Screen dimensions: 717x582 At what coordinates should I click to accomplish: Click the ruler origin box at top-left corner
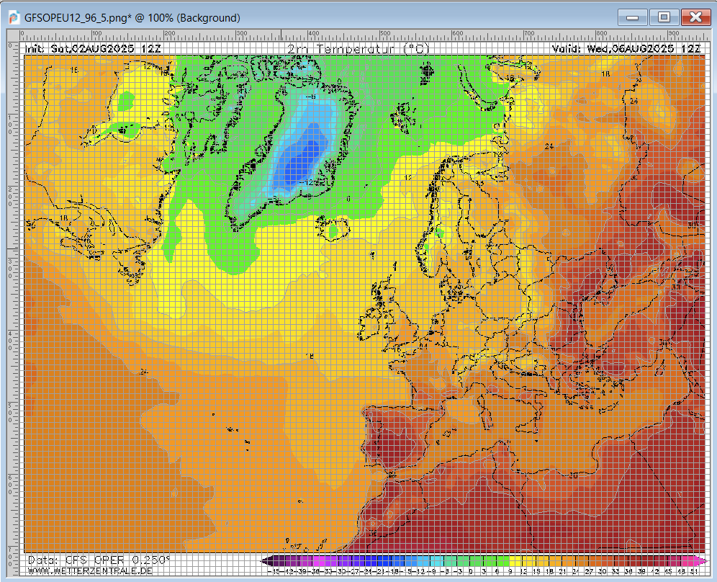click(12, 35)
